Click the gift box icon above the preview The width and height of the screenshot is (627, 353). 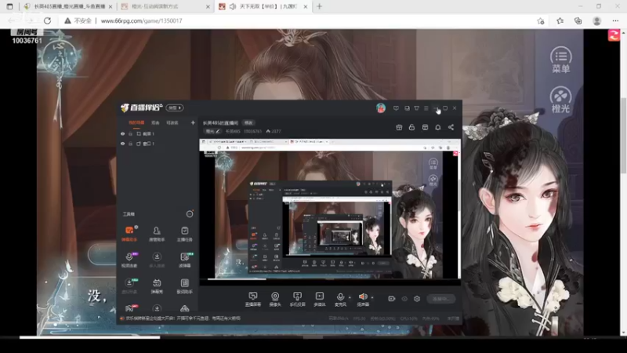(x=399, y=127)
